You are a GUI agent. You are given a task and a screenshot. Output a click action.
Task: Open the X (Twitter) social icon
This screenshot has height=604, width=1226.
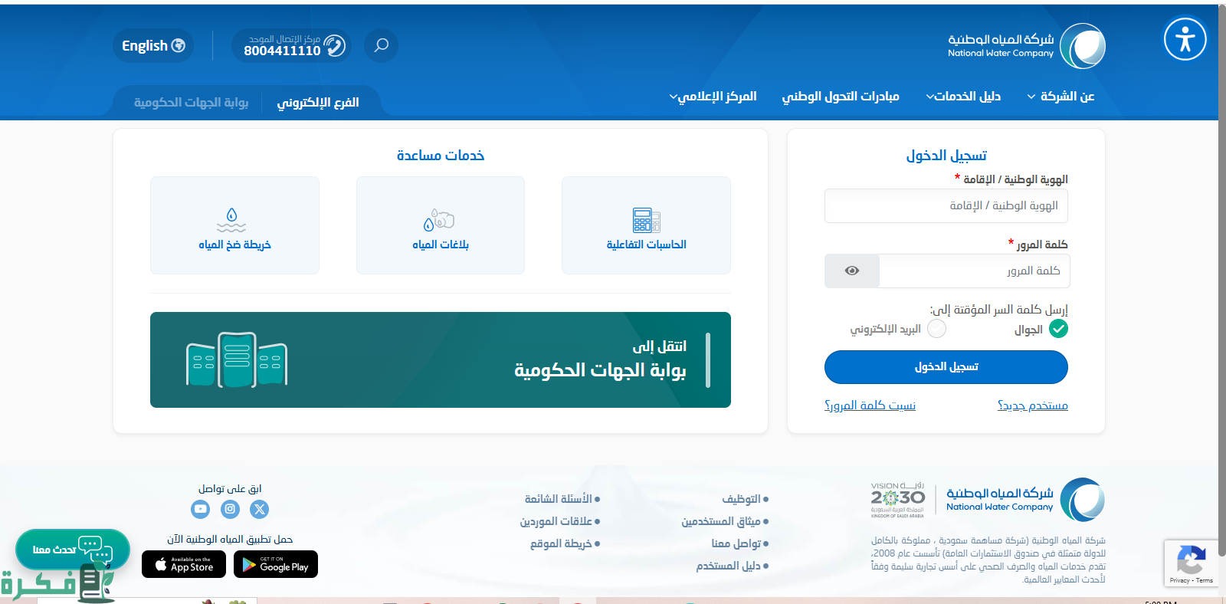coord(260,509)
